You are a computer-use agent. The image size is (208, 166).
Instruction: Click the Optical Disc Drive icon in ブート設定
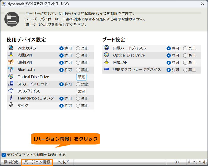pyautogui.click(x=106, y=55)
